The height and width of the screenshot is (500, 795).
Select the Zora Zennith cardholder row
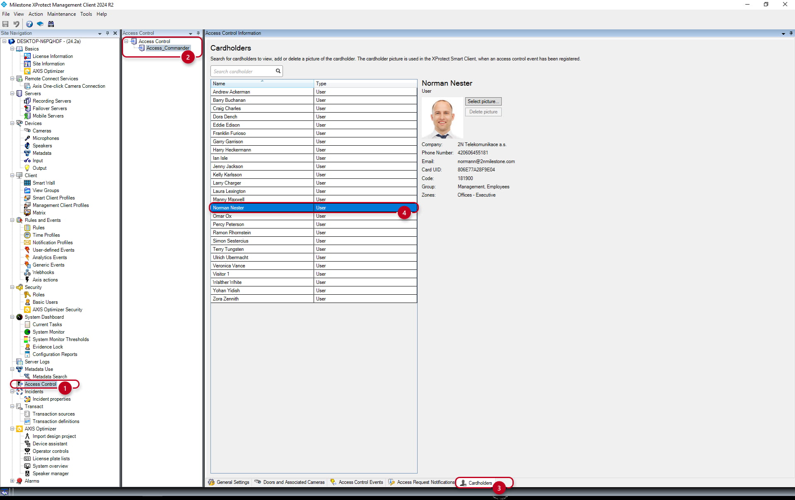pyautogui.click(x=314, y=299)
